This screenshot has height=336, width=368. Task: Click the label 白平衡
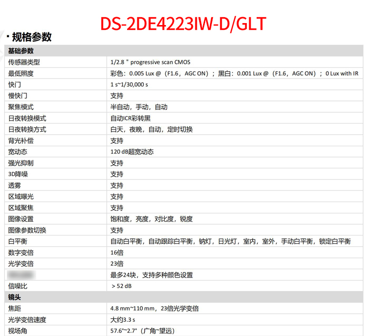coord(18,241)
